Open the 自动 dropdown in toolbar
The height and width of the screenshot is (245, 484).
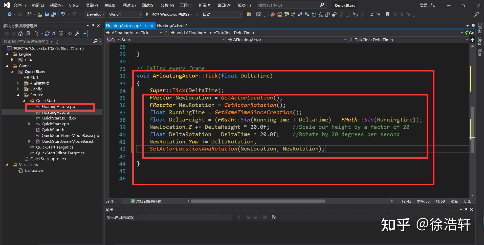tap(222, 14)
